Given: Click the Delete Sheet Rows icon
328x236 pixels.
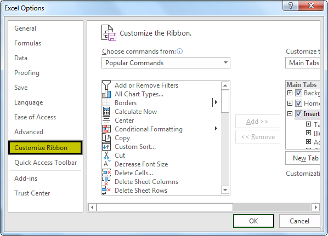Looking at the screenshot, I should (106, 190).
